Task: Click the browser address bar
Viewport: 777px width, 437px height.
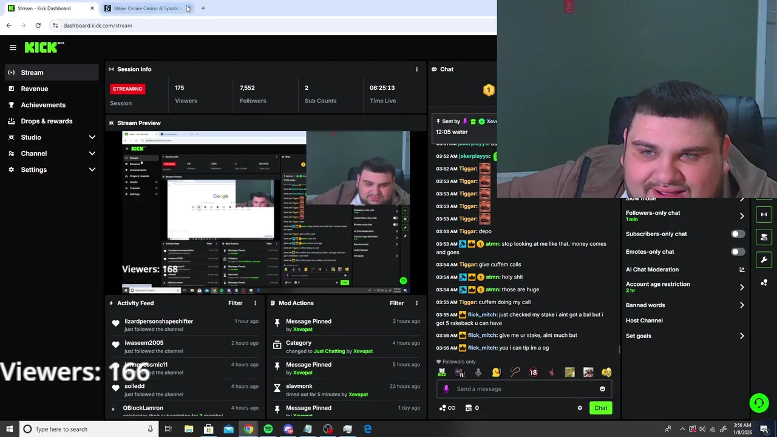Action: (x=273, y=25)
